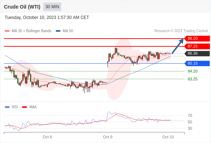
Task: Click the 83.25 support level label
Action: (x=192, y=79)
